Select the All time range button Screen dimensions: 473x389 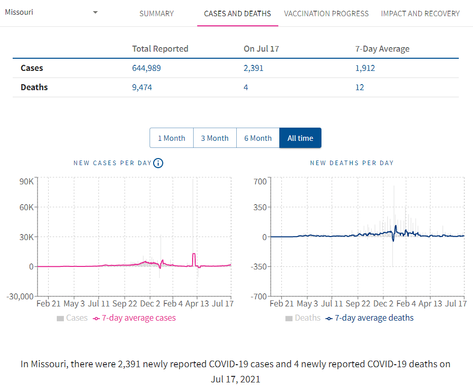tap(300, 138)
